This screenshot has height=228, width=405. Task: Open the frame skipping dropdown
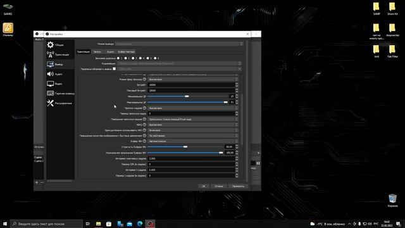192,108
